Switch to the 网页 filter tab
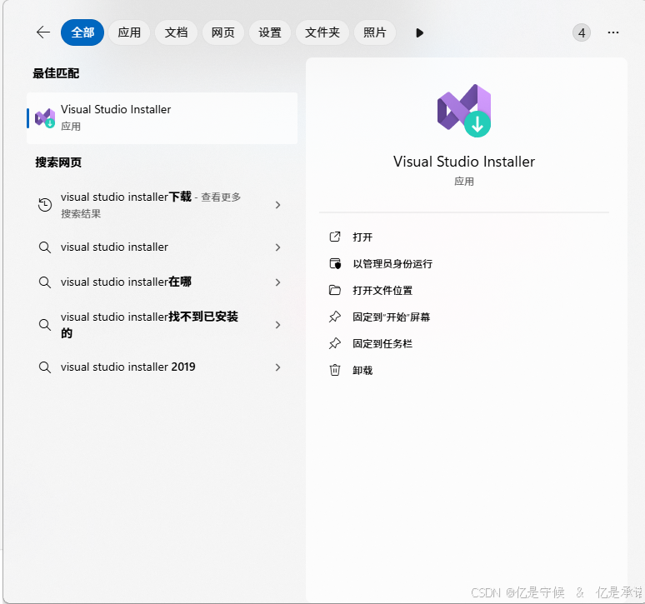This screenshot has width=645, height=604. pos(223,32)
